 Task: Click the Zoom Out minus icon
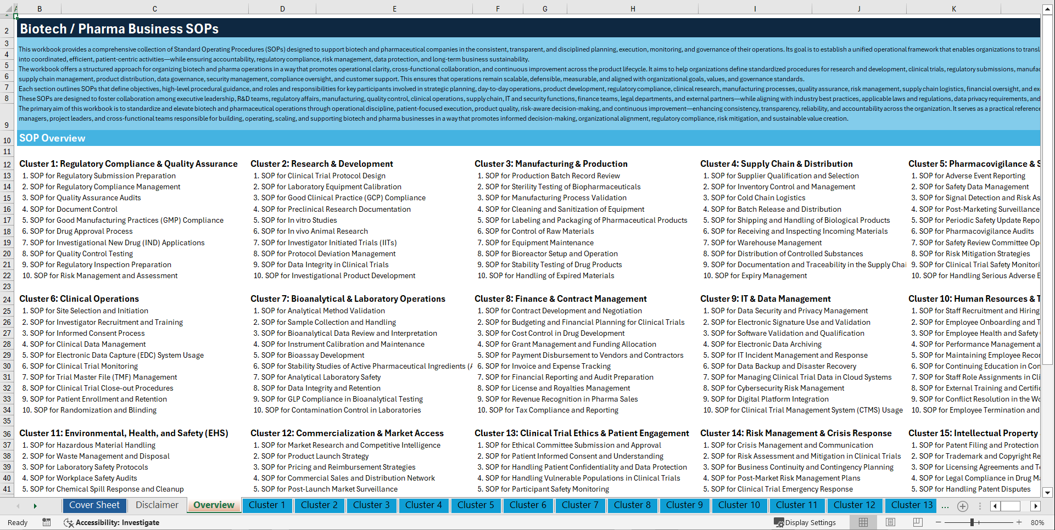939,522
